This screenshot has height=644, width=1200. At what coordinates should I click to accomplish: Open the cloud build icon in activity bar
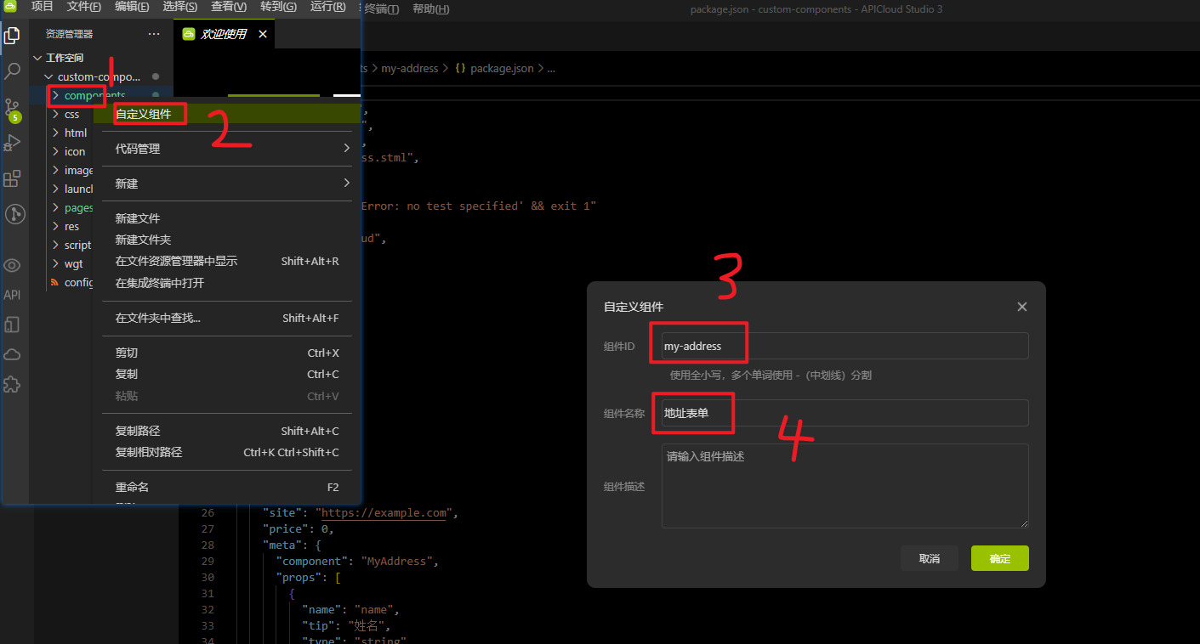(x=12, y=354)
